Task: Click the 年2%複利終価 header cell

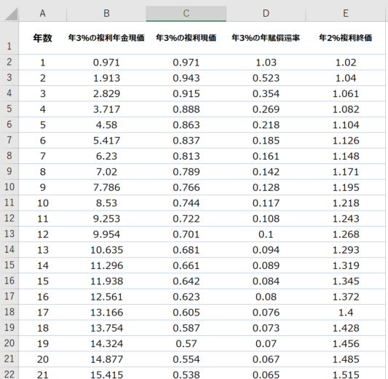Action: coord(346,38)
